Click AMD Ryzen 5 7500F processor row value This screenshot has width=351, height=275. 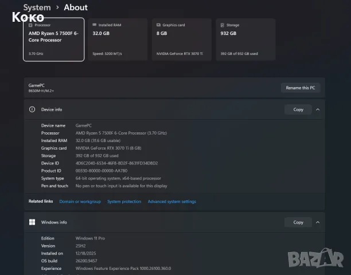pos(121,133)
